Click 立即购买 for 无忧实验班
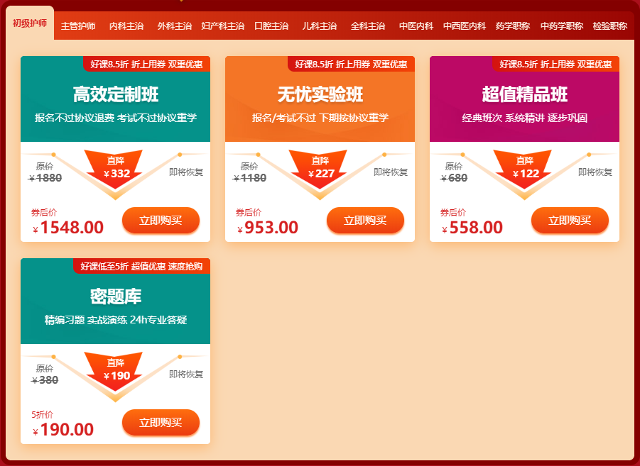This screenshot has height=466, width=640. 365,221
